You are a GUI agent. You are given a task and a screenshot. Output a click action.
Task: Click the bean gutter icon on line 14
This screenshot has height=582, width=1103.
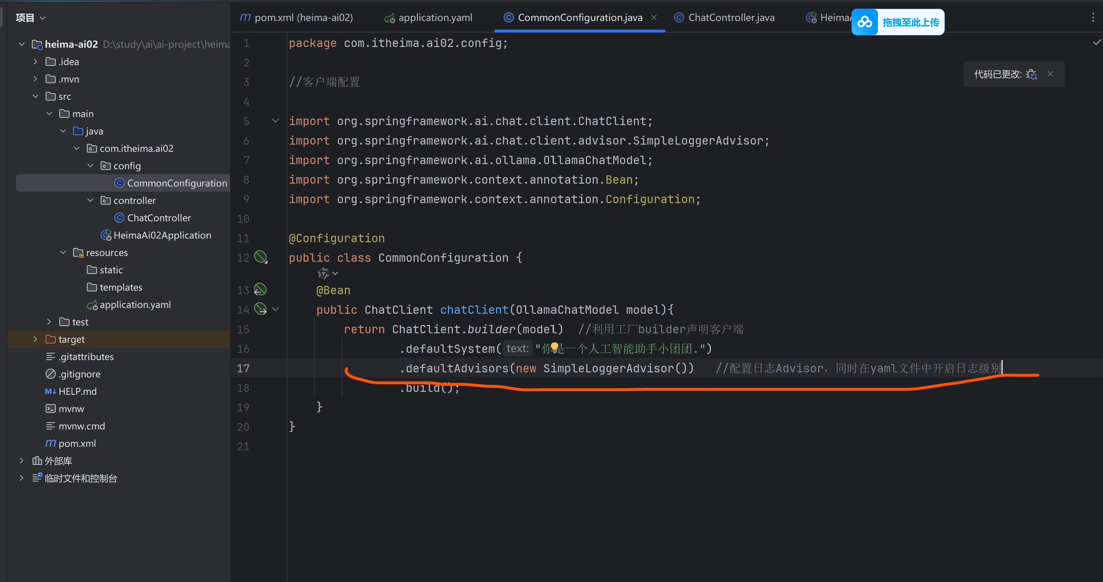[260, 309]
